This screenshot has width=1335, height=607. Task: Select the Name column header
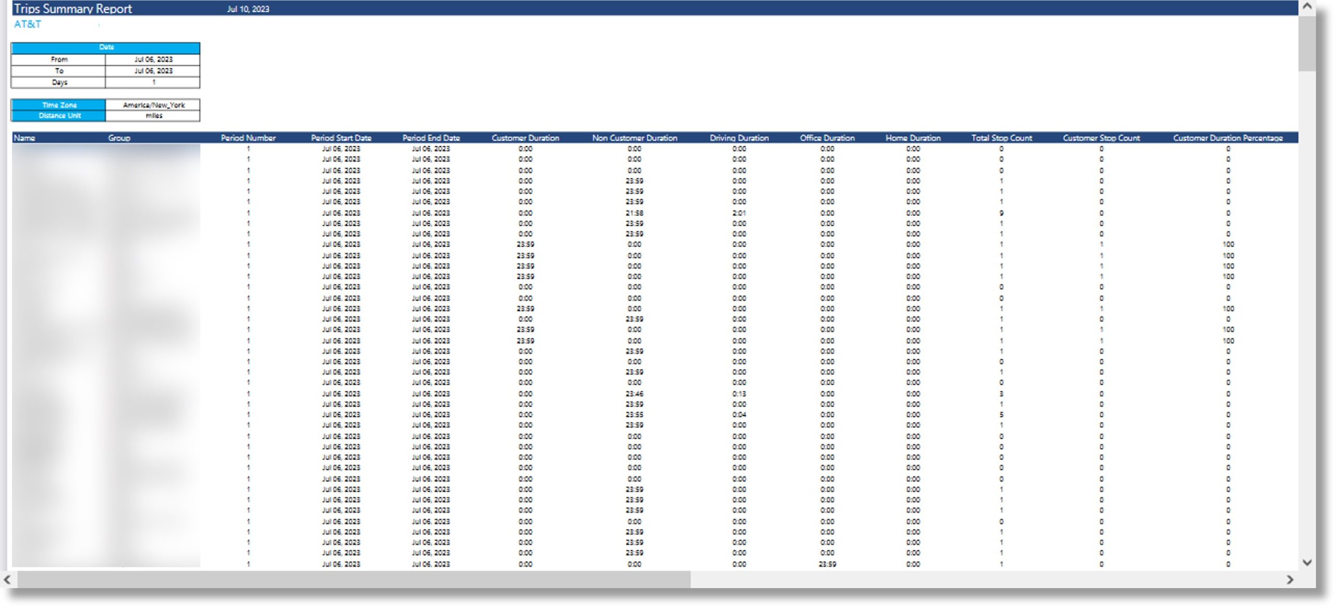(25, 138)
